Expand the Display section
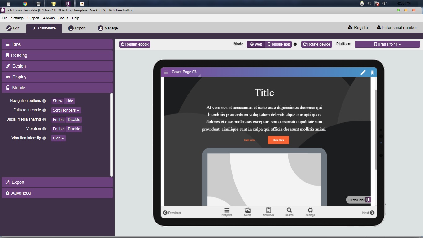423x238 pixels. pos(57,77)
